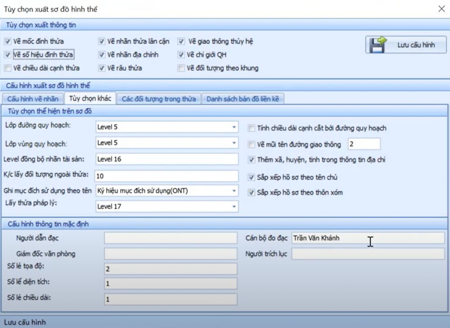Expand the Lớp vùng quy hoạch dropdown
Image resolution: width=450 pixels, height=328 pixels.
pos(234,143)
